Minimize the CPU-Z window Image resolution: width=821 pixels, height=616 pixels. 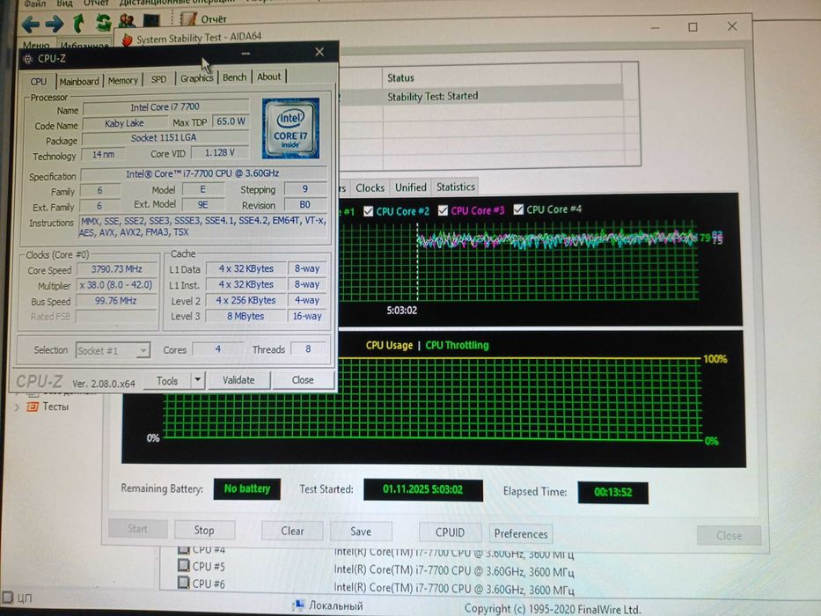246,54
